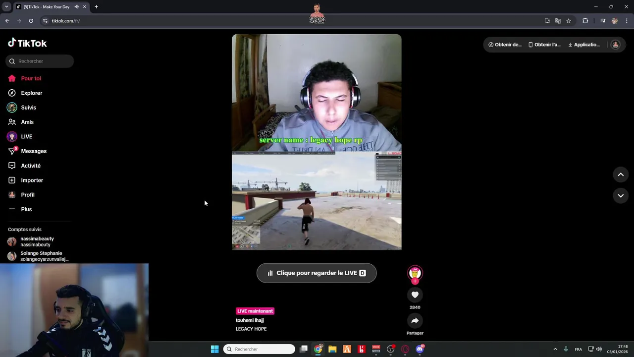Click the install app icon in address bar
This screenshot has height=357, width=634.
[547, 21]
